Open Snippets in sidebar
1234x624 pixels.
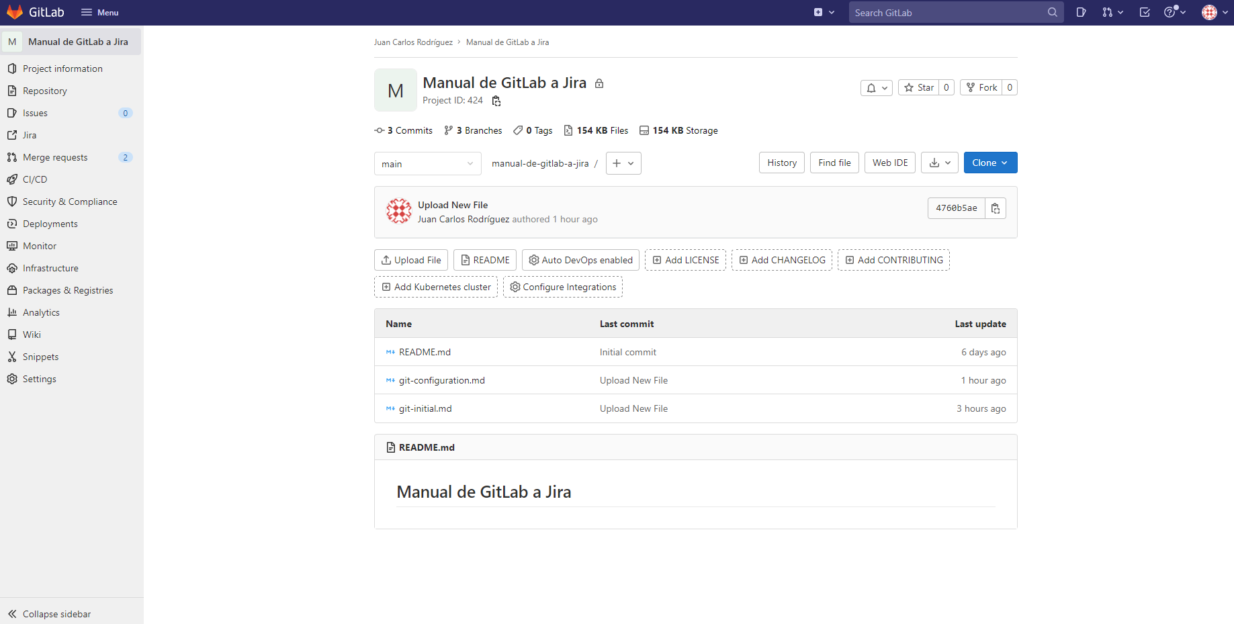[40, 357]
